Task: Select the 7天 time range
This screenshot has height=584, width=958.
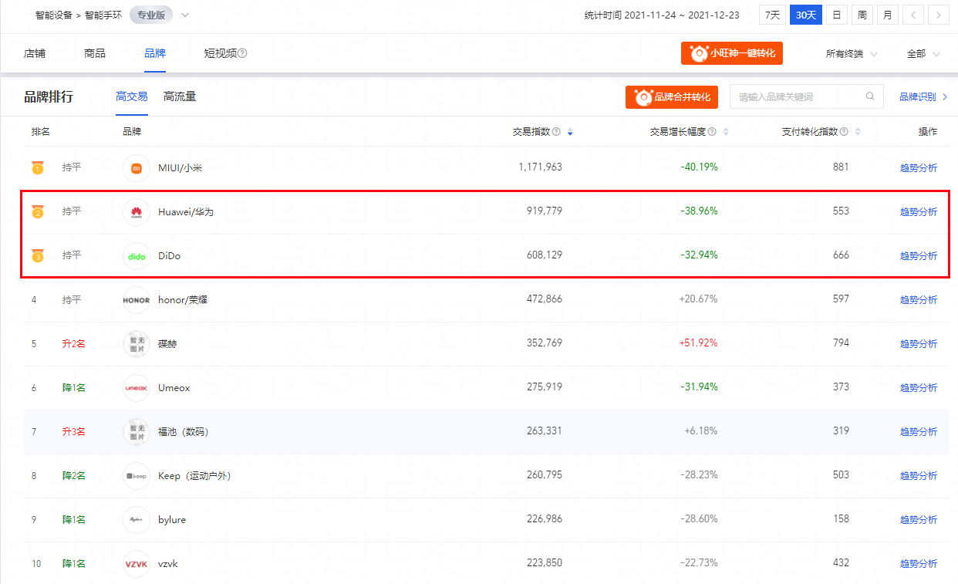Action: point(772,15)
